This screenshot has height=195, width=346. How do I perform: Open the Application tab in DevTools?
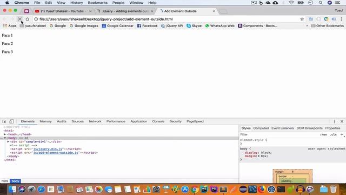[x=139, y=121]
